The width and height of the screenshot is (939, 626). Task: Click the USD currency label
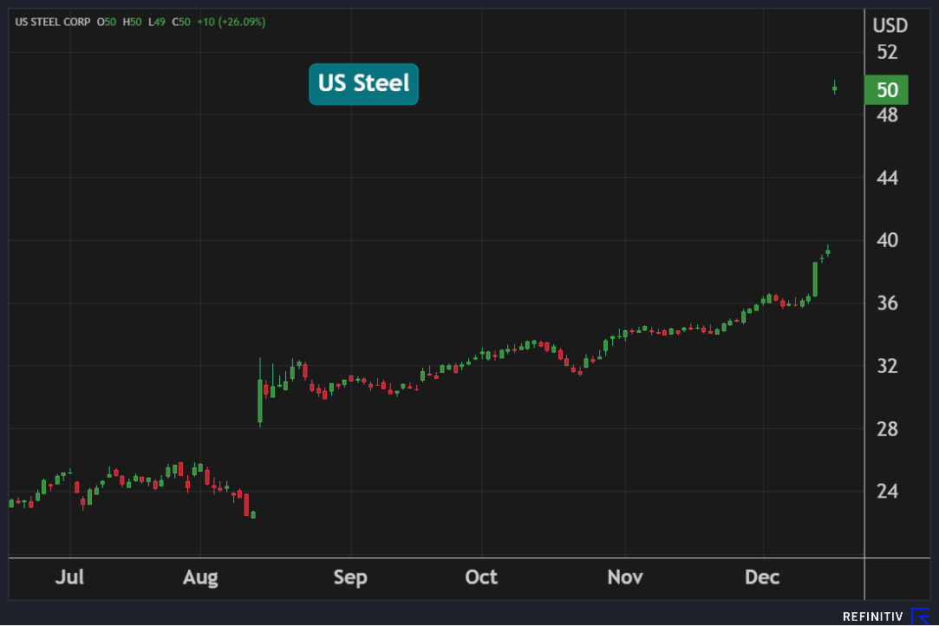click(x=890, y=26)
